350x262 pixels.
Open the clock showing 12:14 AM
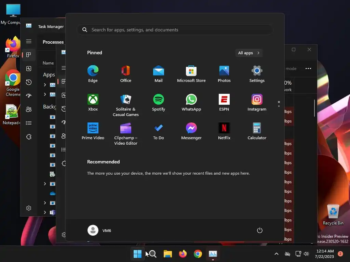click(x=325, y=254)
